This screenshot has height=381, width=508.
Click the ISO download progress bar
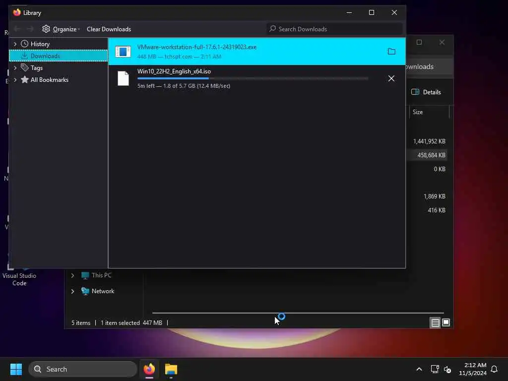[x=253, y=78]
